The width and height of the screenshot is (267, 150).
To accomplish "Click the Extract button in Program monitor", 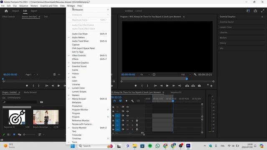I will click(193, 86).
